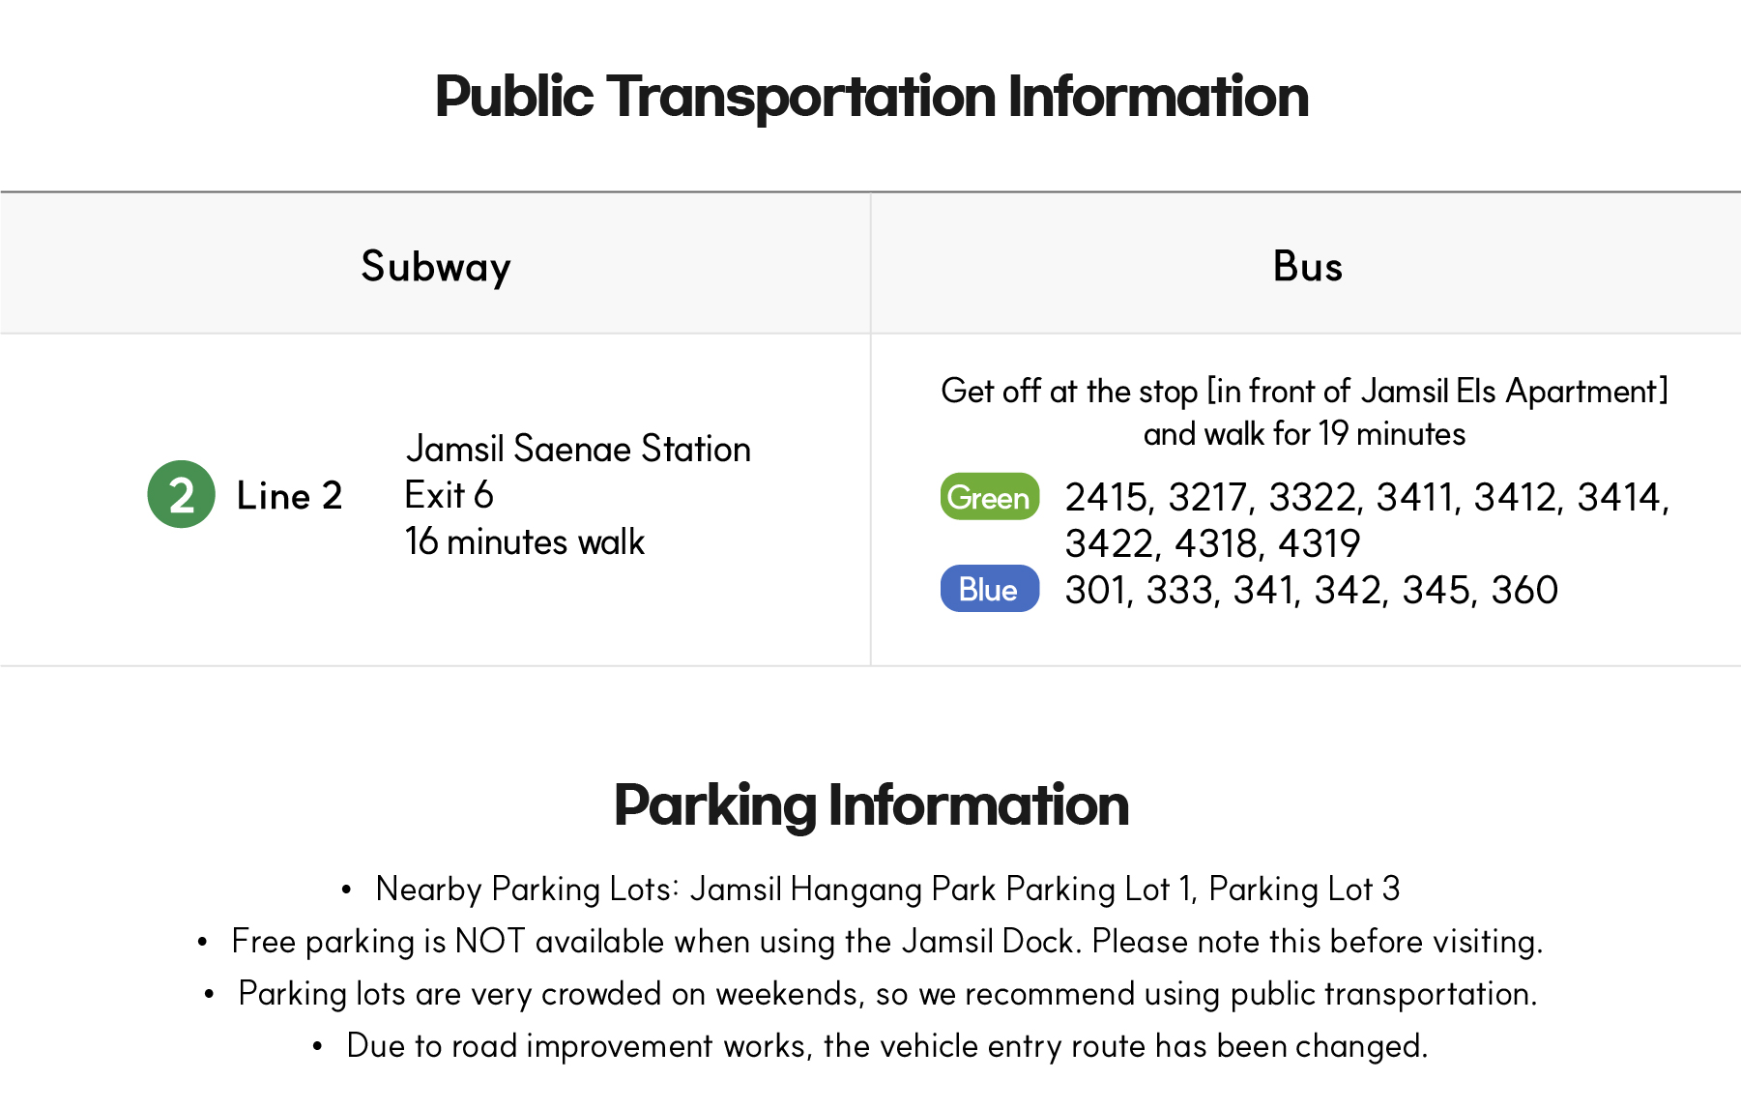Click the walk for 19 minutes text

1304,434
